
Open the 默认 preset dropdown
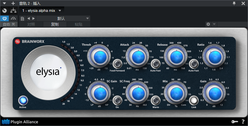pyautogui.click(x=63, y=19)
